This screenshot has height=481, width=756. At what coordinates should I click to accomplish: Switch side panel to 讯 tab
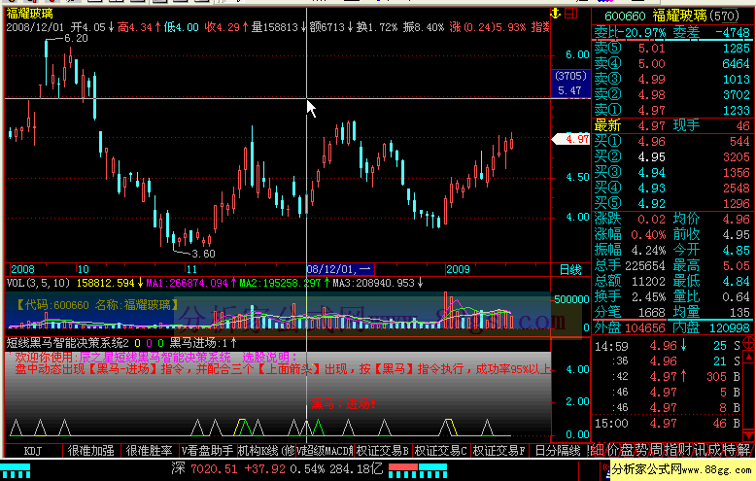click(700, 450)
